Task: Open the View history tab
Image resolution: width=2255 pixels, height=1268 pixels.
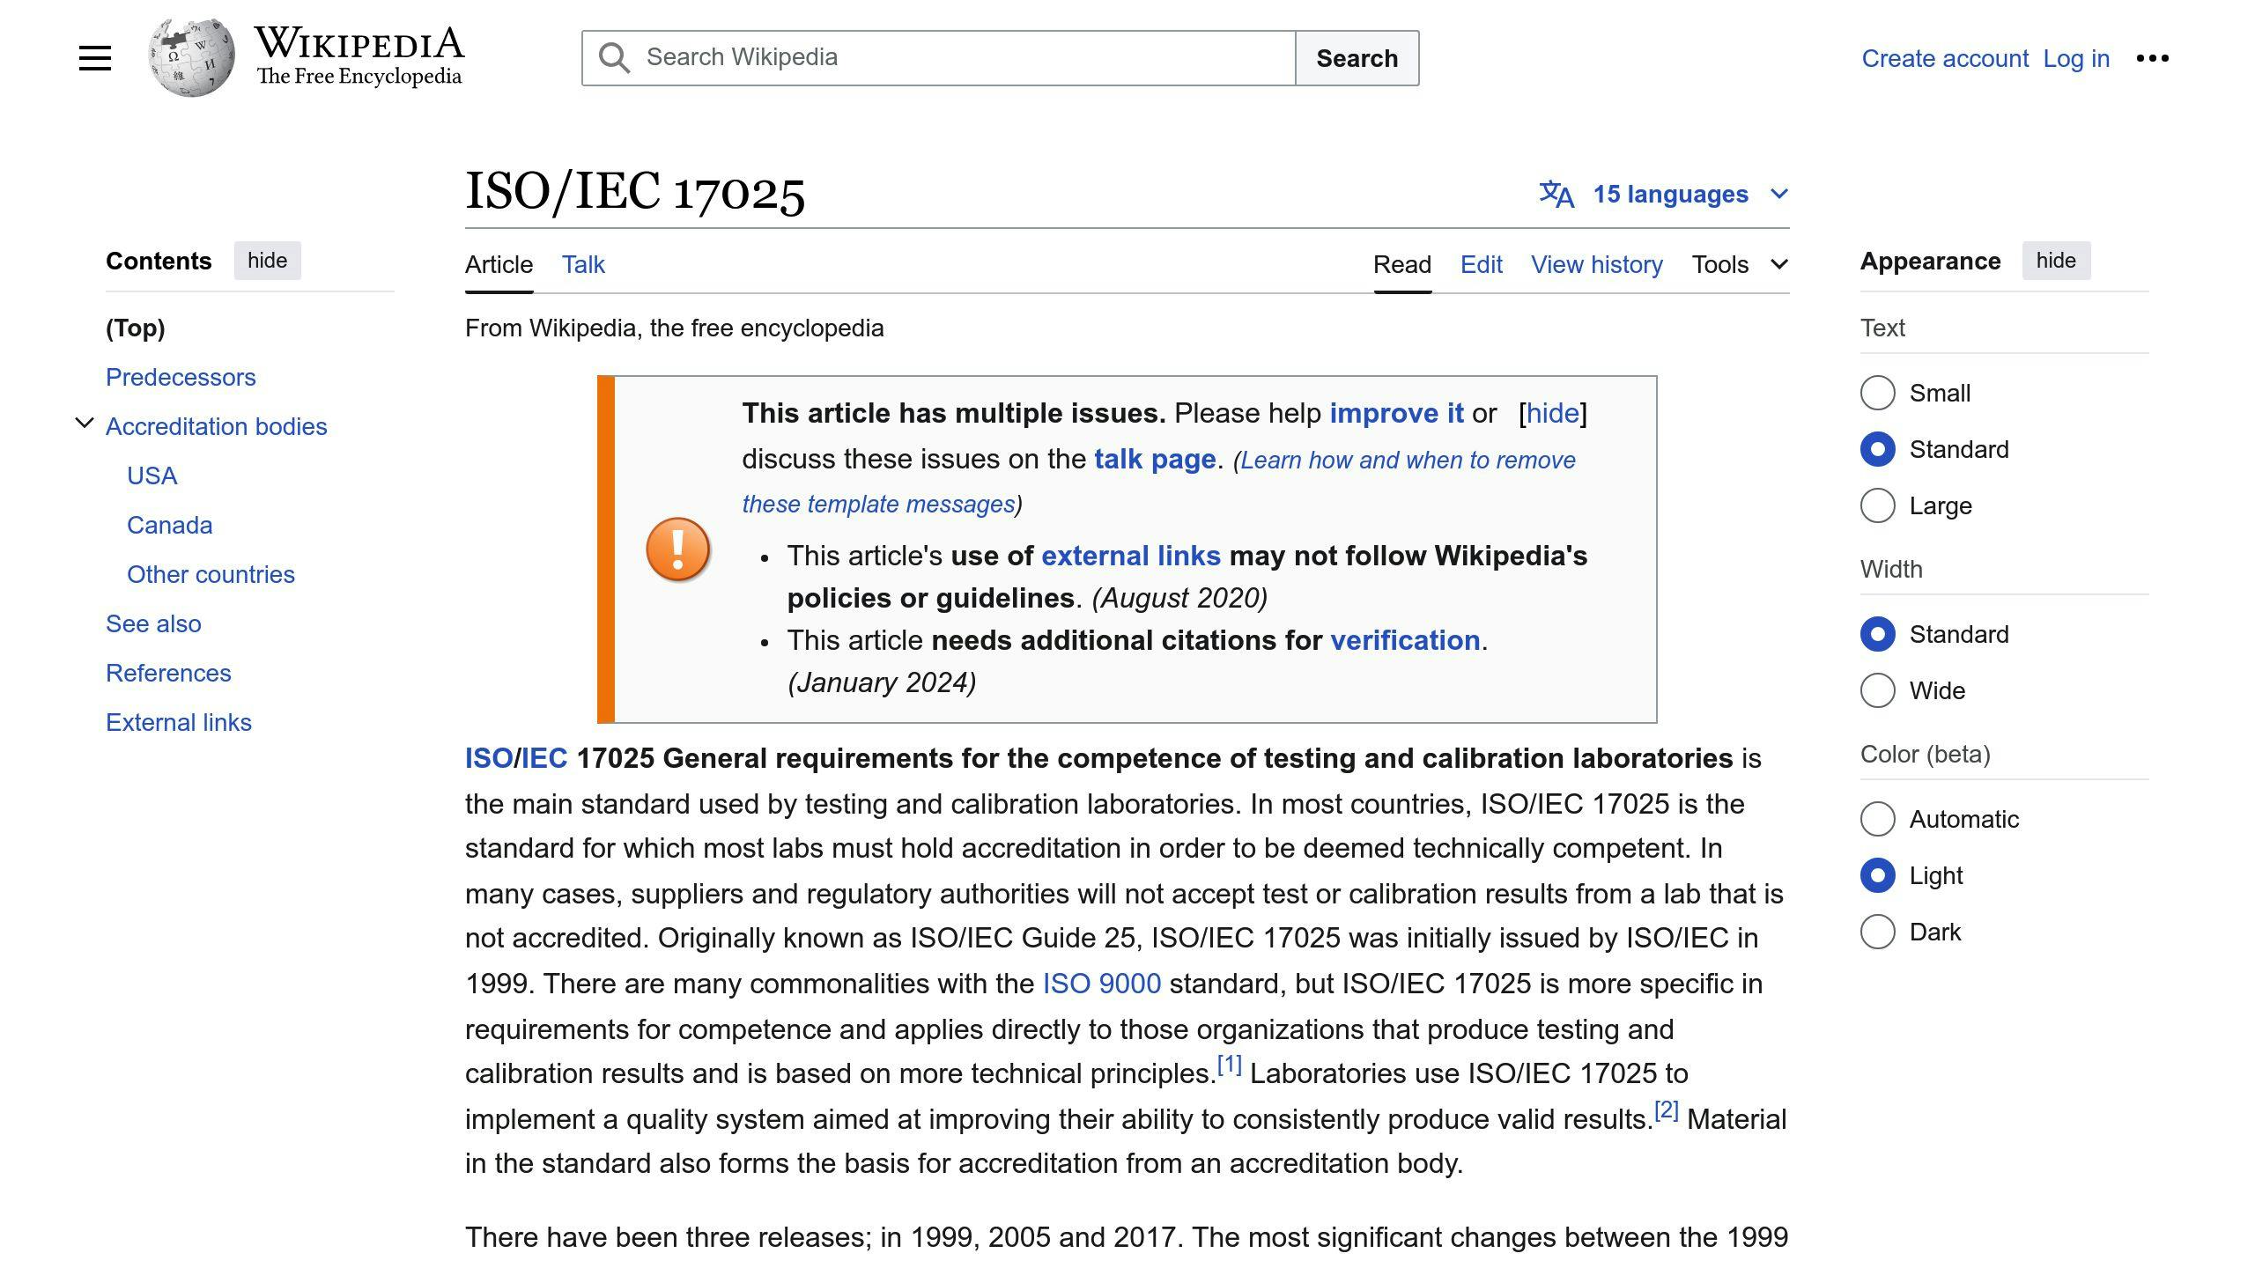Action: (x=1597, y=264)
